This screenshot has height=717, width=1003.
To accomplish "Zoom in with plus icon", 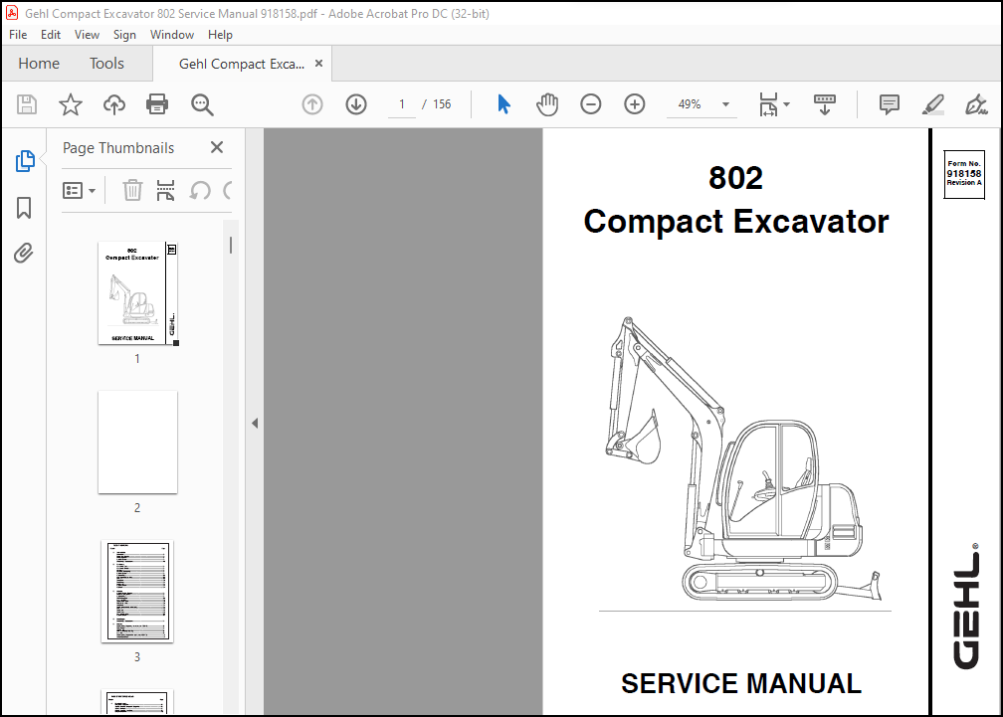I will click(x=635, y=104).
